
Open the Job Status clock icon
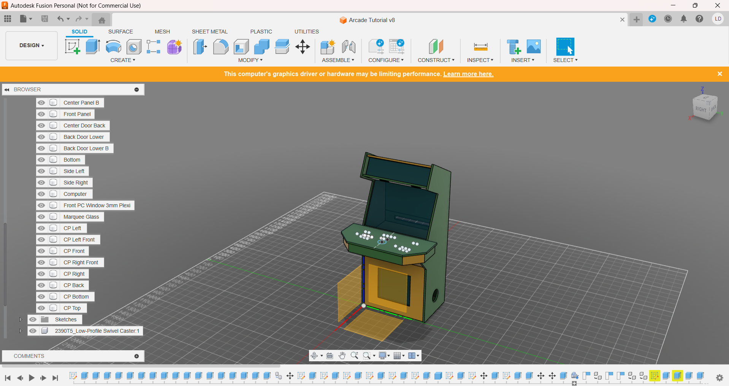668,19
